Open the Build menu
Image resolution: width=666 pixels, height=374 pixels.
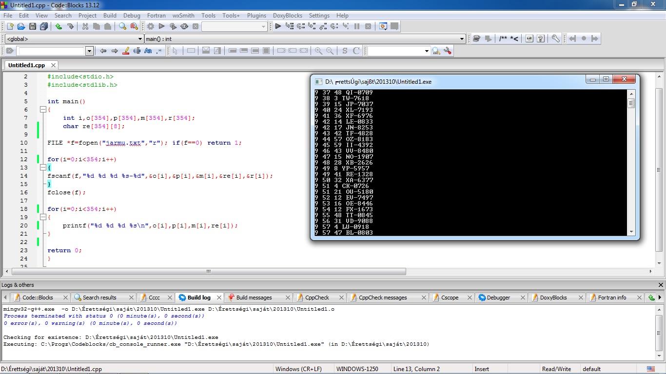coord(110,15)
